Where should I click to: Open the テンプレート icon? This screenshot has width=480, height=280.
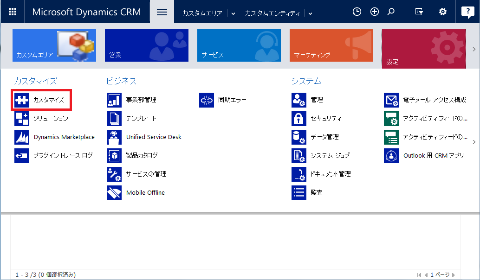click(x=114, y=119)
